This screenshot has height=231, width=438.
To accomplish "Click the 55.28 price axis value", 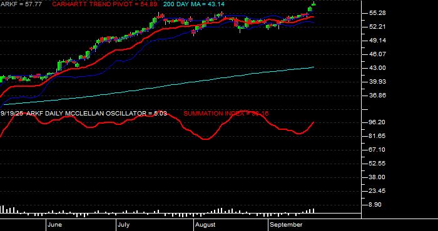I will tap(377, 13).
